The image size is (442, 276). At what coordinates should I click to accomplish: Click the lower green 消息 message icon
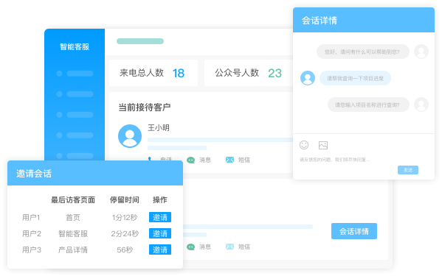(x=191, y=247)
